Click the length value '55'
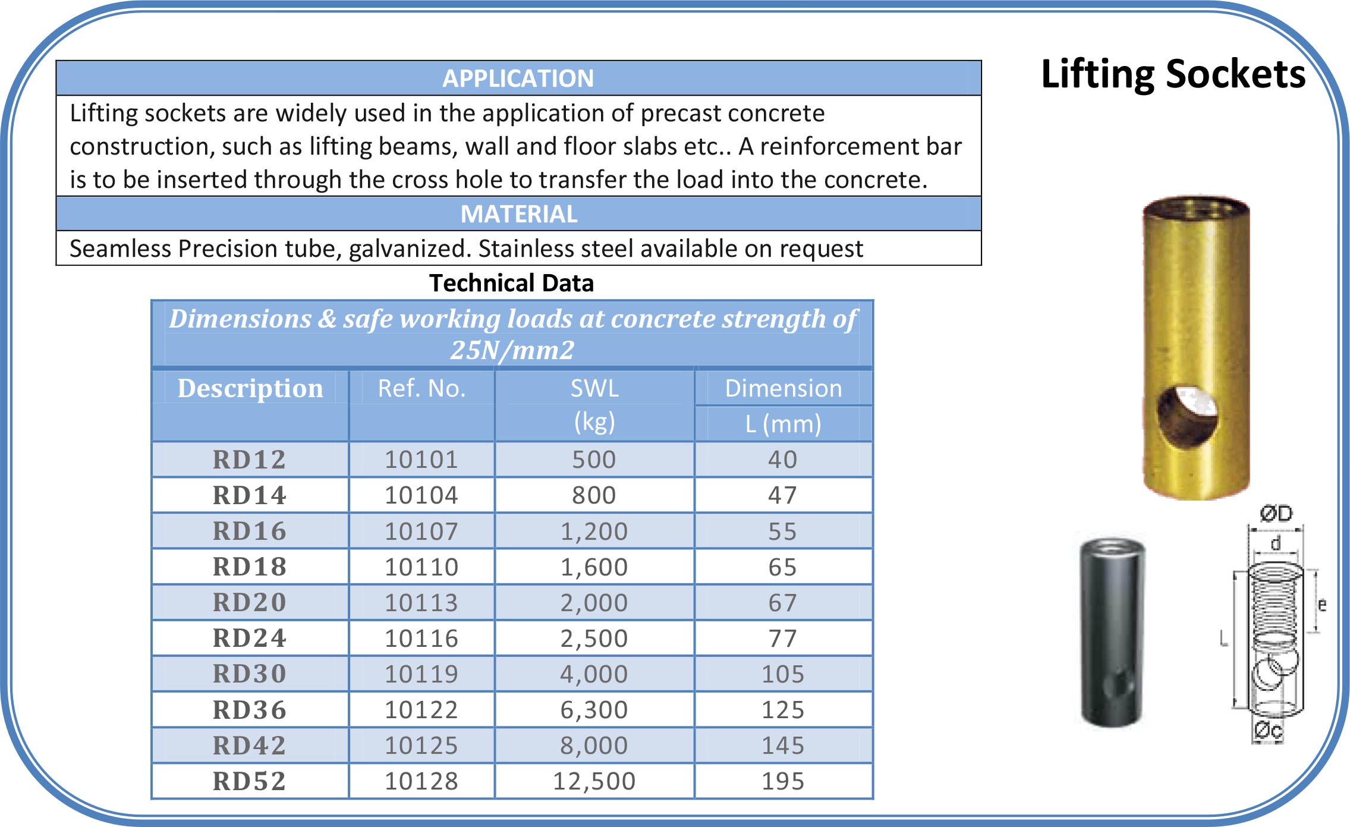Screen dimensions: 1350x827 (x=783, y=531)
